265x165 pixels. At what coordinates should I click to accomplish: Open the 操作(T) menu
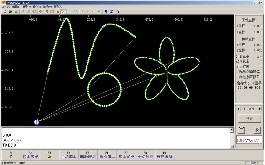(37, 7)
